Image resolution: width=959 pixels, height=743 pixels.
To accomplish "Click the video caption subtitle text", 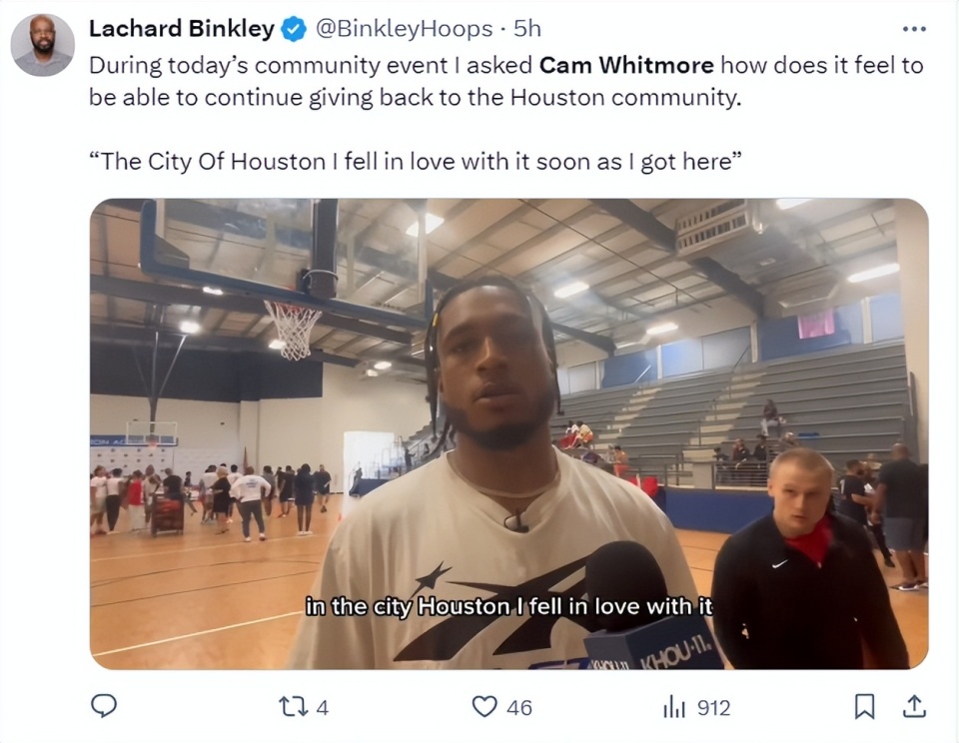I will 508,606.
